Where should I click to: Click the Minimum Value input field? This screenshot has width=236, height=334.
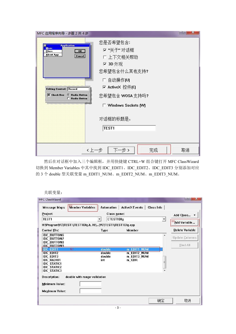click(x=90, y=284)
